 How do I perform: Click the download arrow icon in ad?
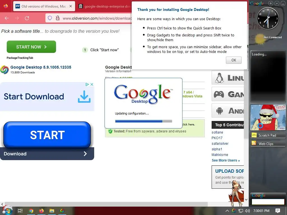click(84, 97)
